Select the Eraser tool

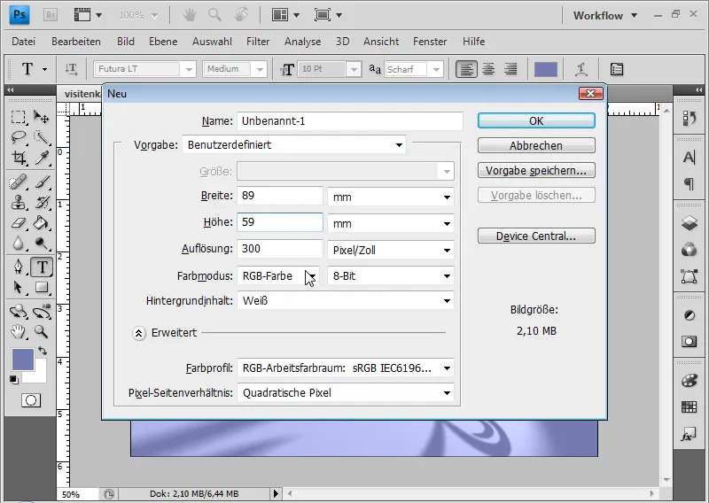pos(18,223)
